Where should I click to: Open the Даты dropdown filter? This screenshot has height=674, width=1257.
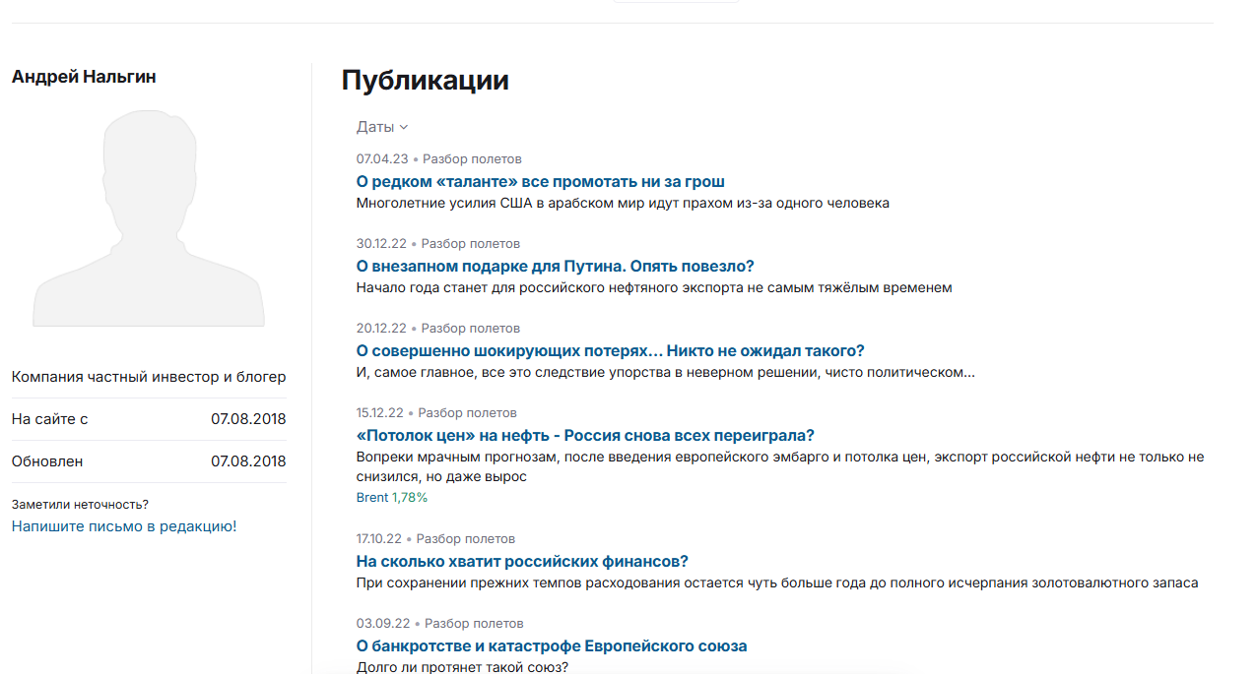click(x=382, y=127)
